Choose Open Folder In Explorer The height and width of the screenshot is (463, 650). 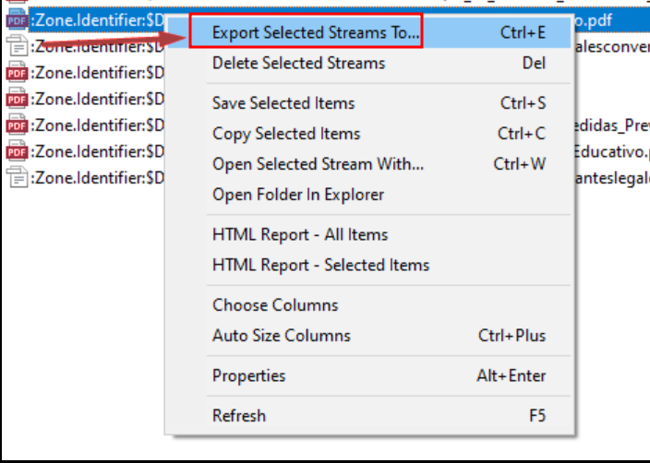coord(298,195)
